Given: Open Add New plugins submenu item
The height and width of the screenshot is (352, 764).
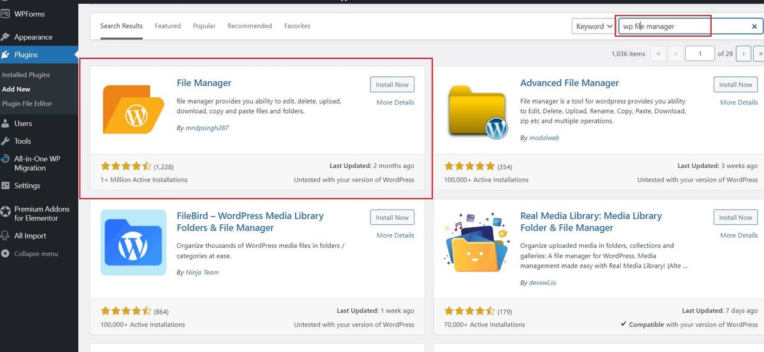Looking at the screenshot, I should (x=16, y=89).
